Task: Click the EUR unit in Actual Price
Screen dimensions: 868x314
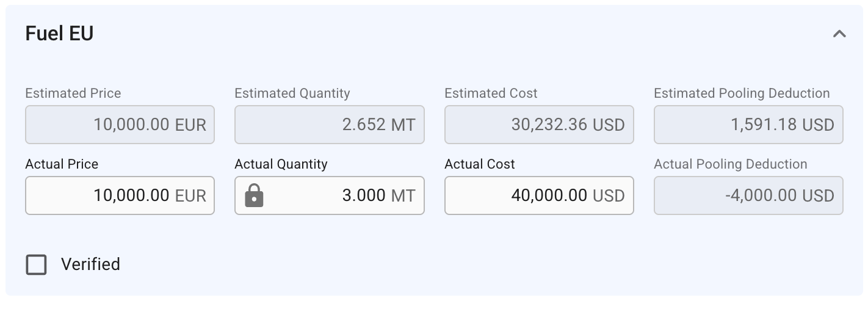Action: coord(190,195)
